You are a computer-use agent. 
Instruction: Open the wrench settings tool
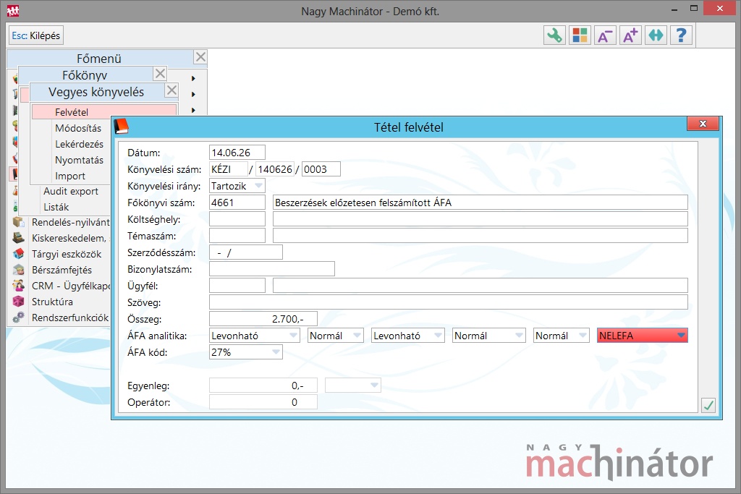[555, 35]
